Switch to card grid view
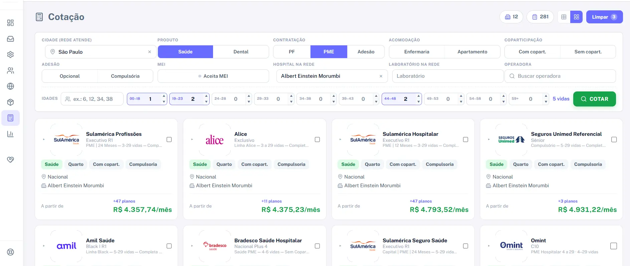Viewport: 630px width, 266px height. [576, 17]
